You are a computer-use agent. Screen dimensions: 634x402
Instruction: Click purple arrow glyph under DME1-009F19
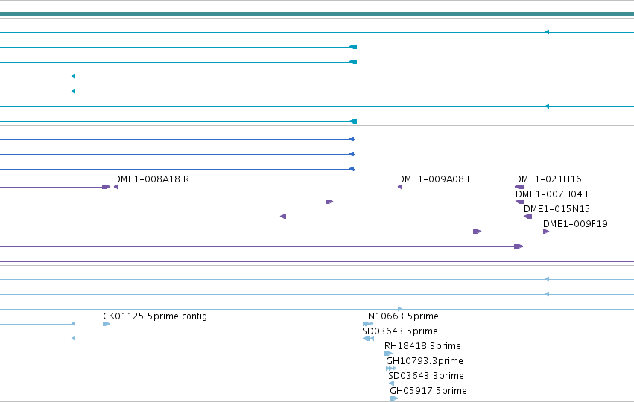point(546,232)
